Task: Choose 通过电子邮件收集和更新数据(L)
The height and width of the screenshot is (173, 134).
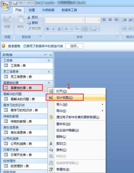Action: [77, 117]
